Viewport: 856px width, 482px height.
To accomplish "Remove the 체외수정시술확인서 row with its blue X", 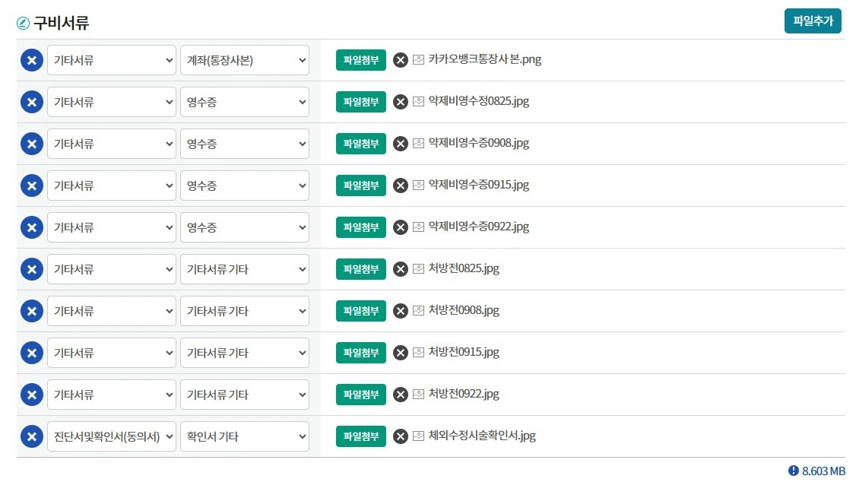I will pos(31,436).
